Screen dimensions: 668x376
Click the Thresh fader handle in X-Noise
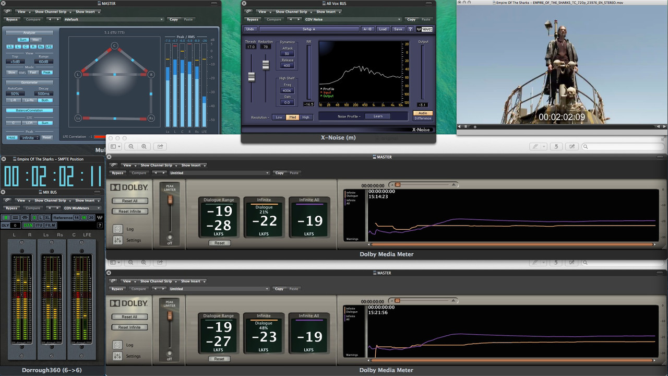point(252,77)
